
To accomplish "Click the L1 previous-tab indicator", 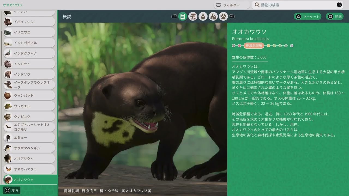I will tap(174, 17).
